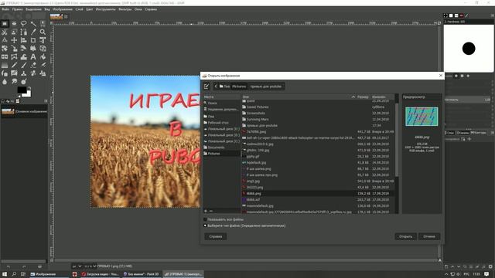The width and height of the screenshot is (495, 278).
Task: Click the превью для youtube breadcrumb button
Action: pyautogui.click(x=266, y=86)
